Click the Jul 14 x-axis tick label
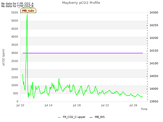Viewport: 163px width, 122px height. [x=49, y=105]
